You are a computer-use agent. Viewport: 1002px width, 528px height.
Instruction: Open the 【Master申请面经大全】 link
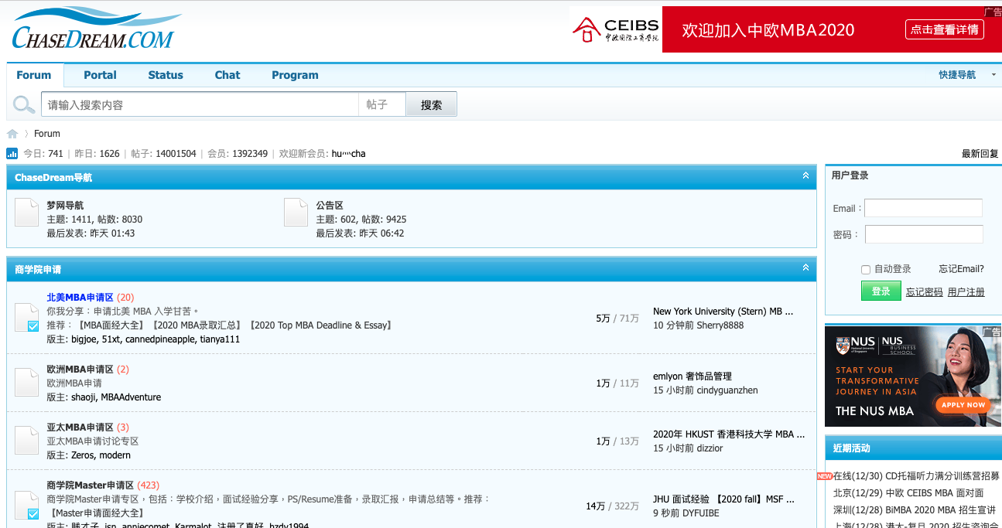[97, 513]
